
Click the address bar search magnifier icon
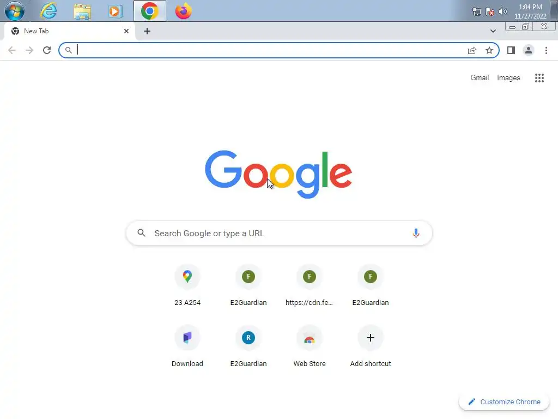[68, 50]
